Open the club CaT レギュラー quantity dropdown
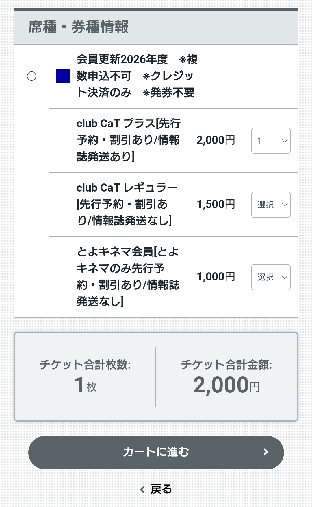 (x=271, y=205)
